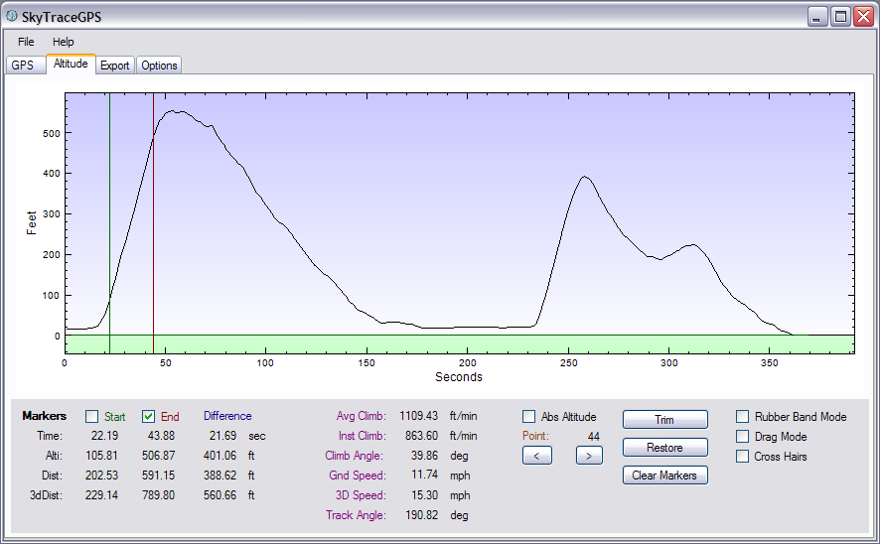Enable the Start marker checkbox

pyautogui.click(x=91, y=416)
